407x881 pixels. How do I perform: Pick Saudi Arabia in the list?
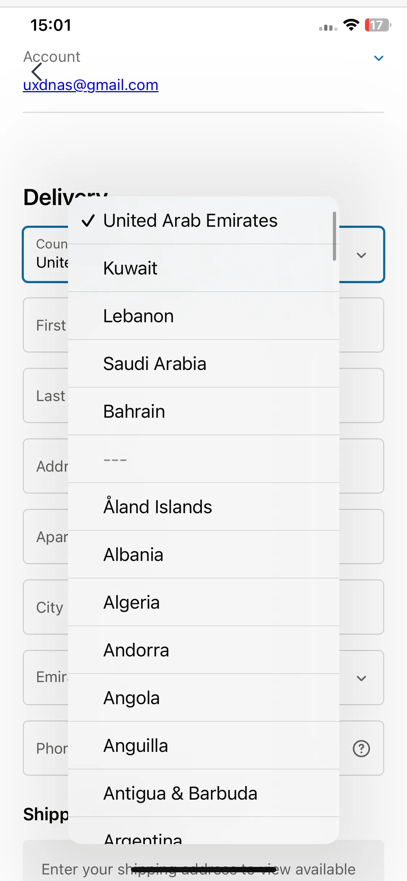pos(204,363)
